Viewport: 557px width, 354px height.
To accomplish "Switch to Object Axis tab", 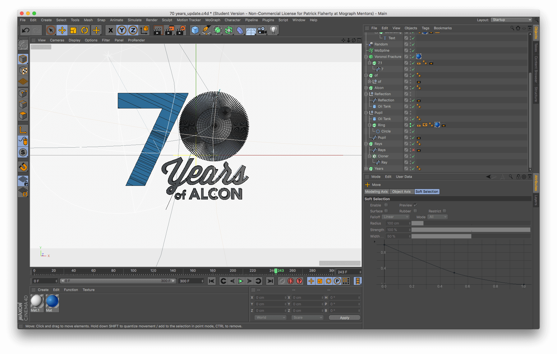I will [401, 192].
